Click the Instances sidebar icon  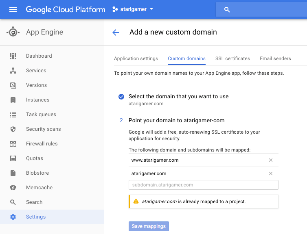[x=13, y=100]
